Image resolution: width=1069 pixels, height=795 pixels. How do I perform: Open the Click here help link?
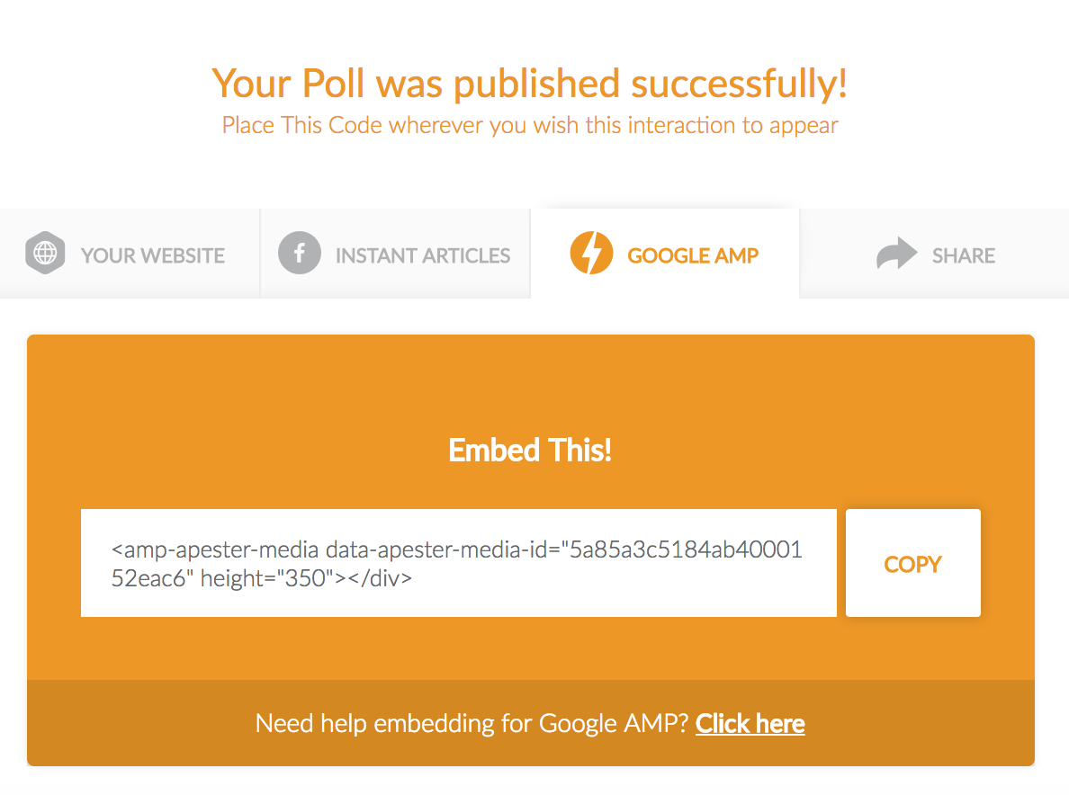(750, 723)
